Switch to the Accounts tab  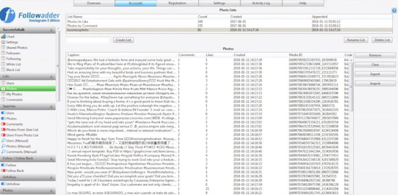[x=136, y=3]
